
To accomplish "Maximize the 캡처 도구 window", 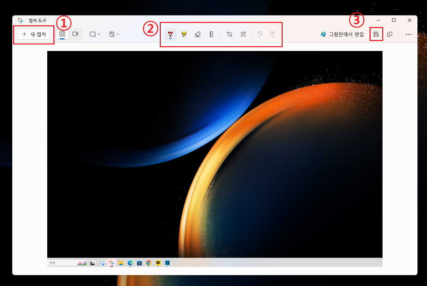I will click(394, 21).
